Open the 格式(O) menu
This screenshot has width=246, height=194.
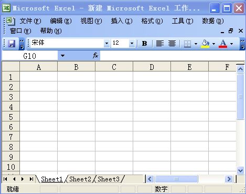(x=152, y=21)
